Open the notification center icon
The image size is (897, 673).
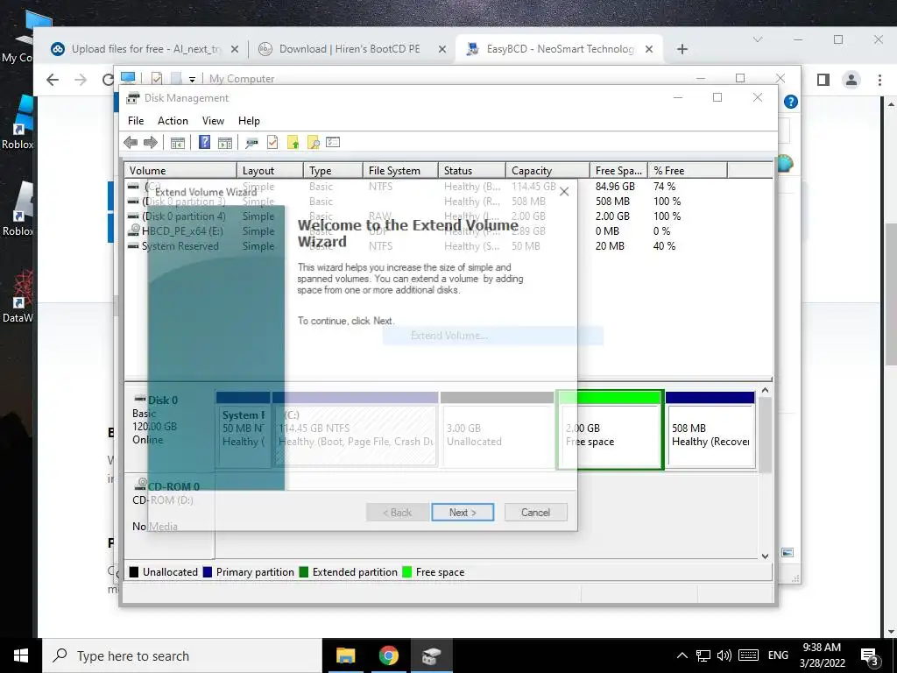[869, 656]
